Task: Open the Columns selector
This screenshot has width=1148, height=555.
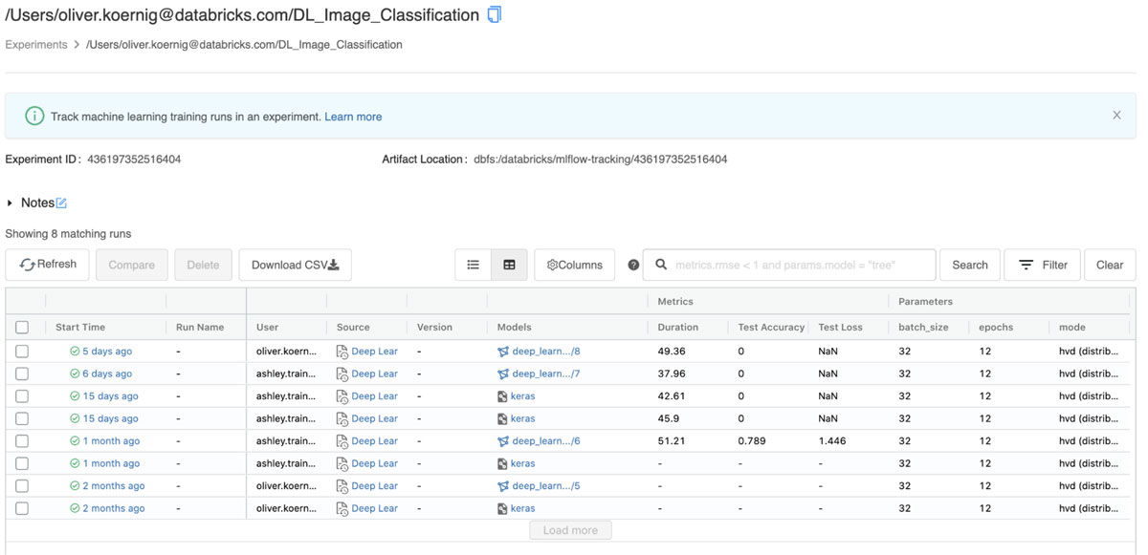Action: point(574,265)
